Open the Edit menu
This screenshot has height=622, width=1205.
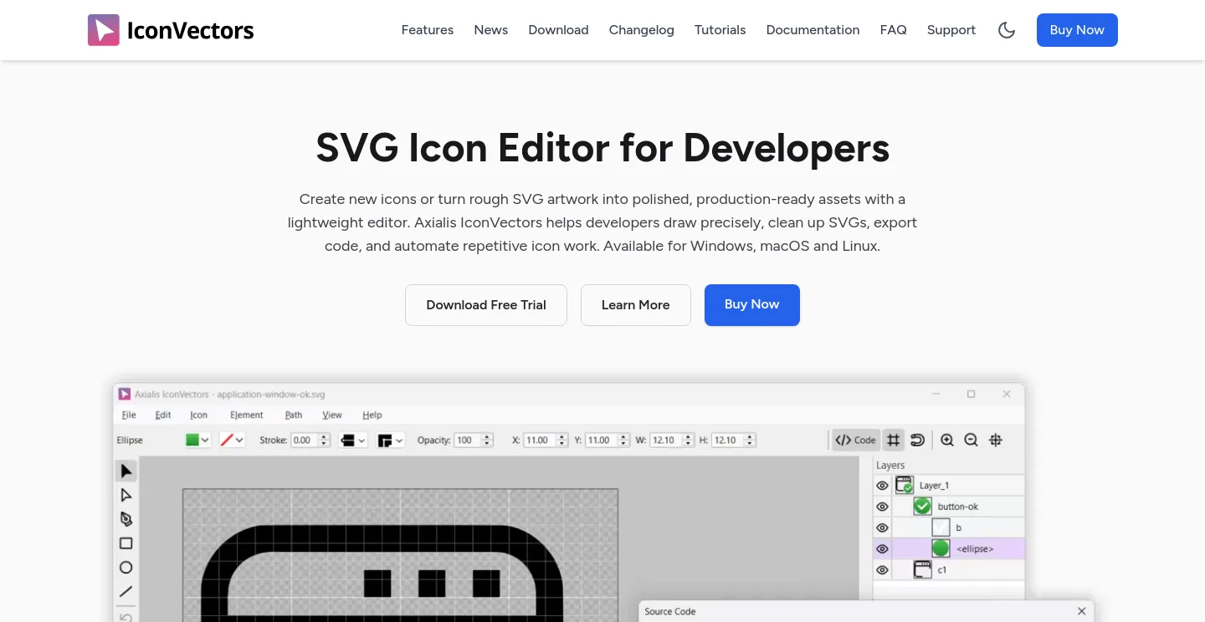163,415
